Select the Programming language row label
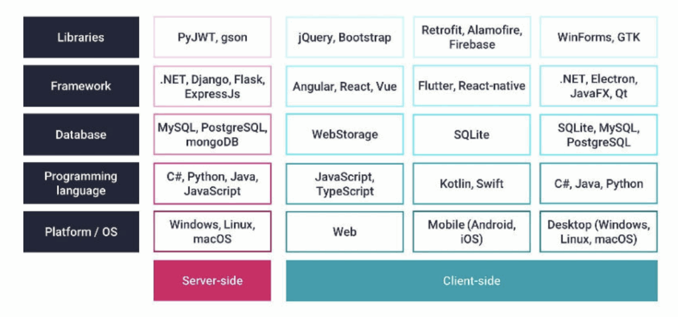This screenshot has width=678, height=317. pos(81,183)
